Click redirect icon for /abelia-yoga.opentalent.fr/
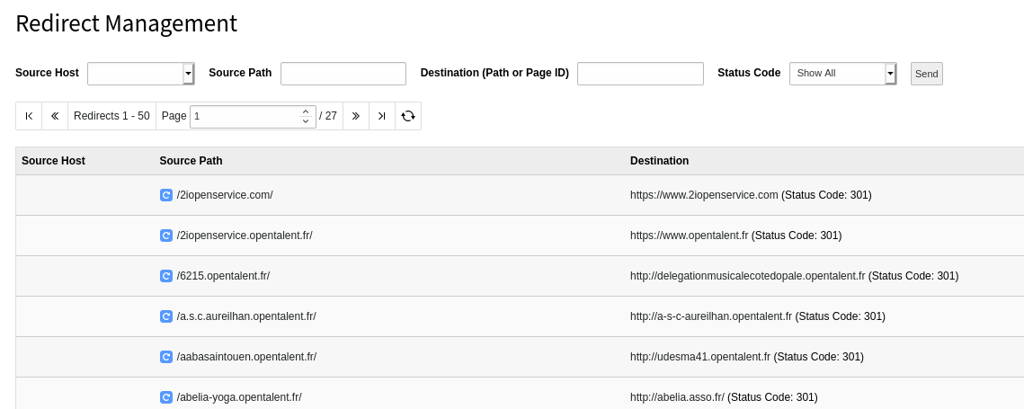This screenshot has height=409, width=1024. [166, 397]
